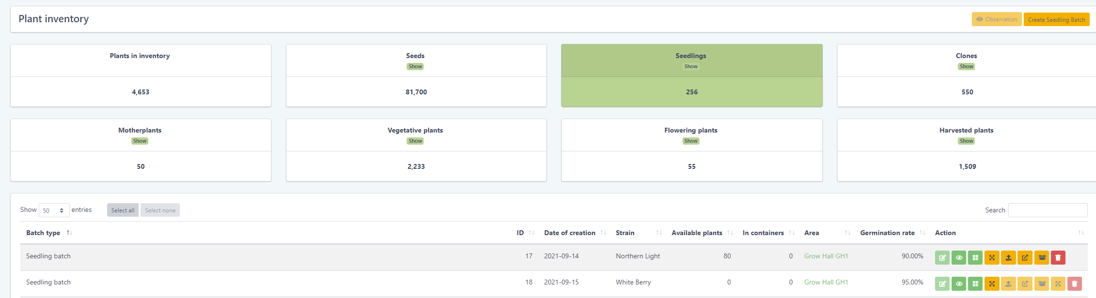Click the upload icon for batch 17
This screenshot has width=1096, height=298.
[x=1008, y=258]
